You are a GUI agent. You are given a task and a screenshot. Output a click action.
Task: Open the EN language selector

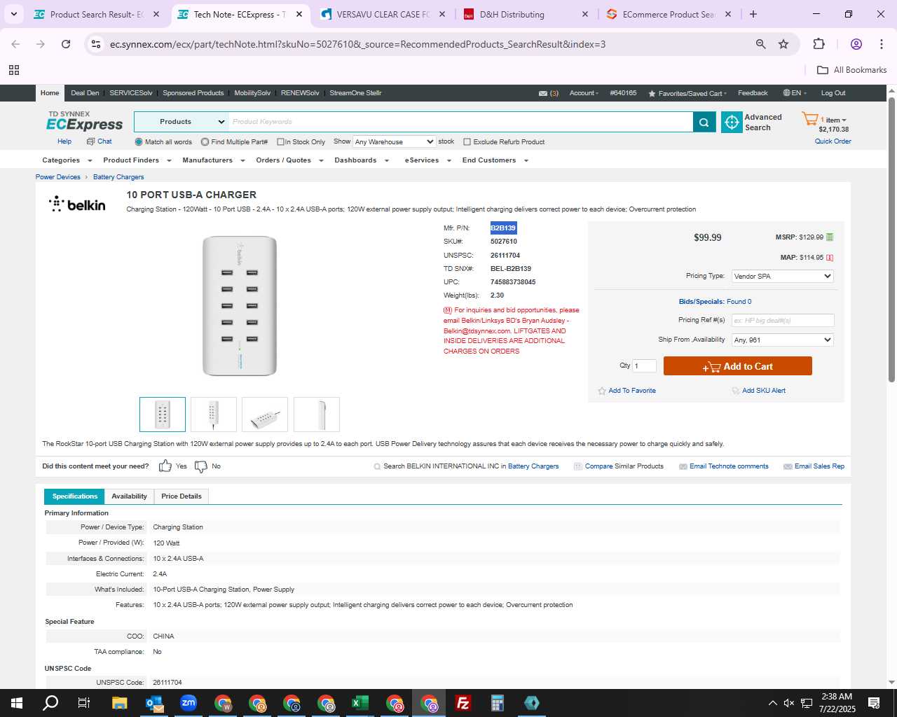(795, 93)
